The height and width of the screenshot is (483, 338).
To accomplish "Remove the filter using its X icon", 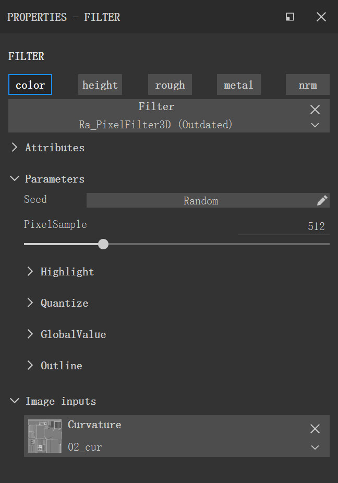I will click(x=315, y=110).
